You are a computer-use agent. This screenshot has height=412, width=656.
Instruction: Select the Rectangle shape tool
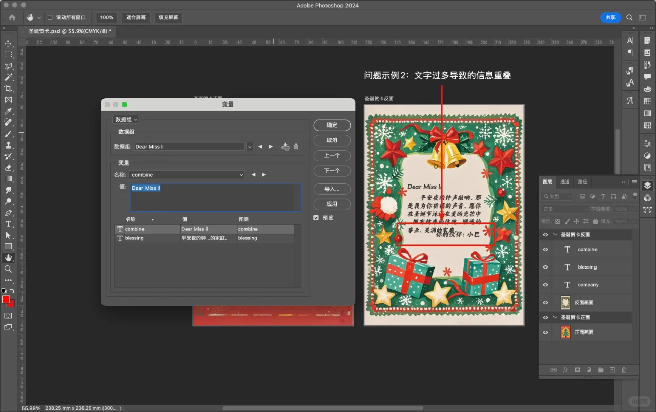[8, 246]
